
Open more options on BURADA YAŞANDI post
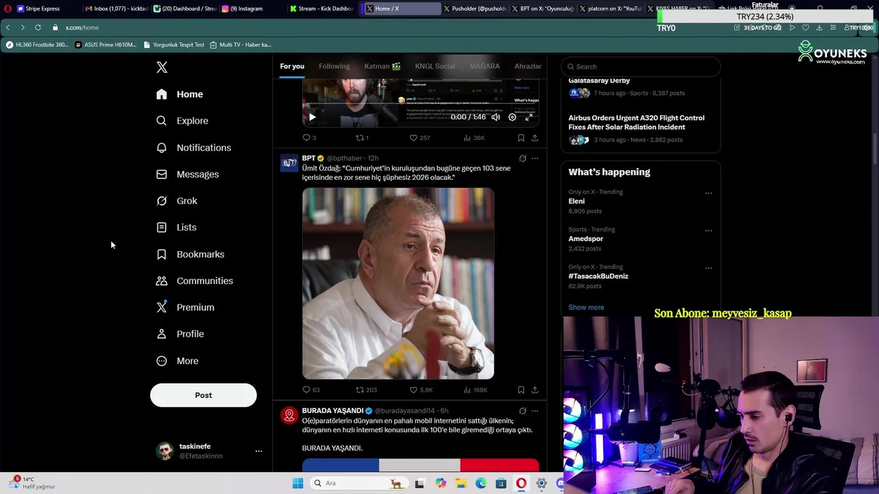[535, 411]
